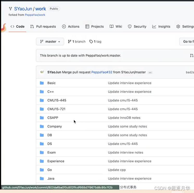194x193 pixels.
Task: Open the Update InnoDB notes commit message
Action: [124, 118]
